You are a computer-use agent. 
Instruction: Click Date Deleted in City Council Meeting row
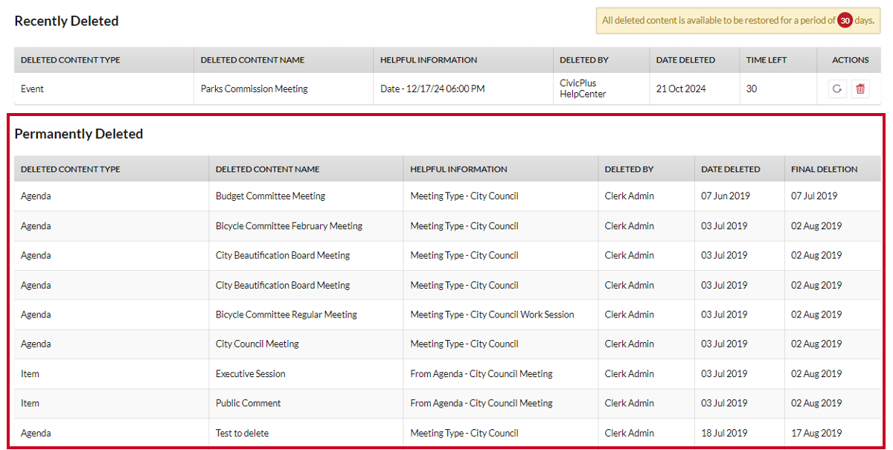(724, 344)
